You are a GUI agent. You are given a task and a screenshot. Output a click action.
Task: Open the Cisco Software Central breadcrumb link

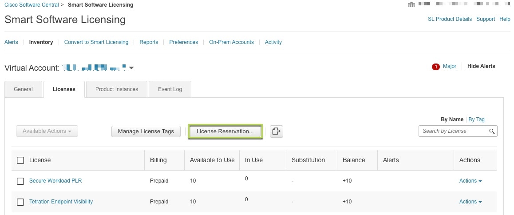coord(32,5)
